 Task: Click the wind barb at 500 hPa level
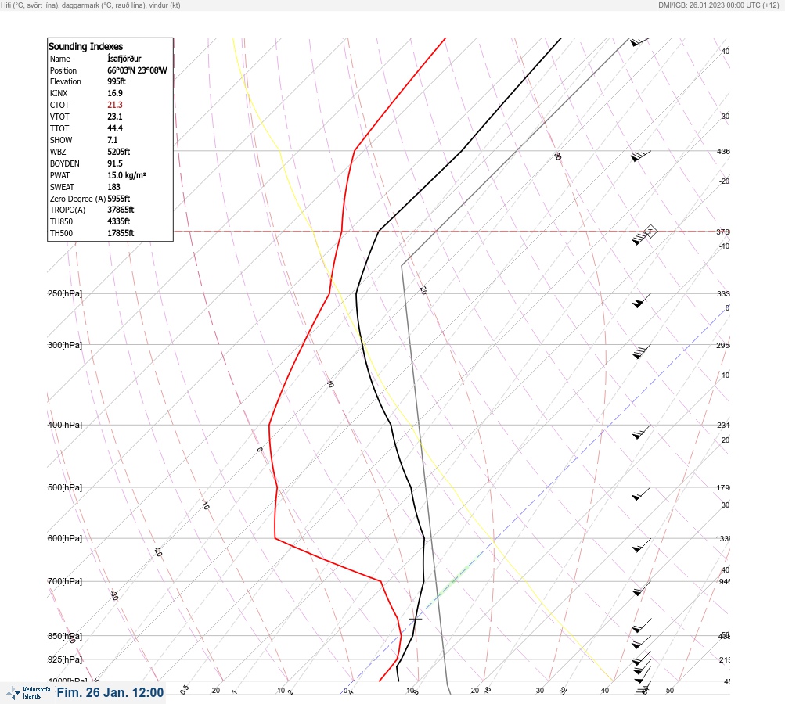[641, 494]
